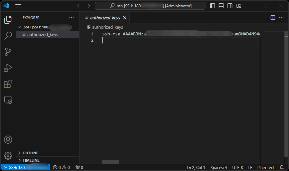This screenshot has height=171, width=289.
Task: Collapse the .SSH folder section in Explorer
Action: point(19,27)
